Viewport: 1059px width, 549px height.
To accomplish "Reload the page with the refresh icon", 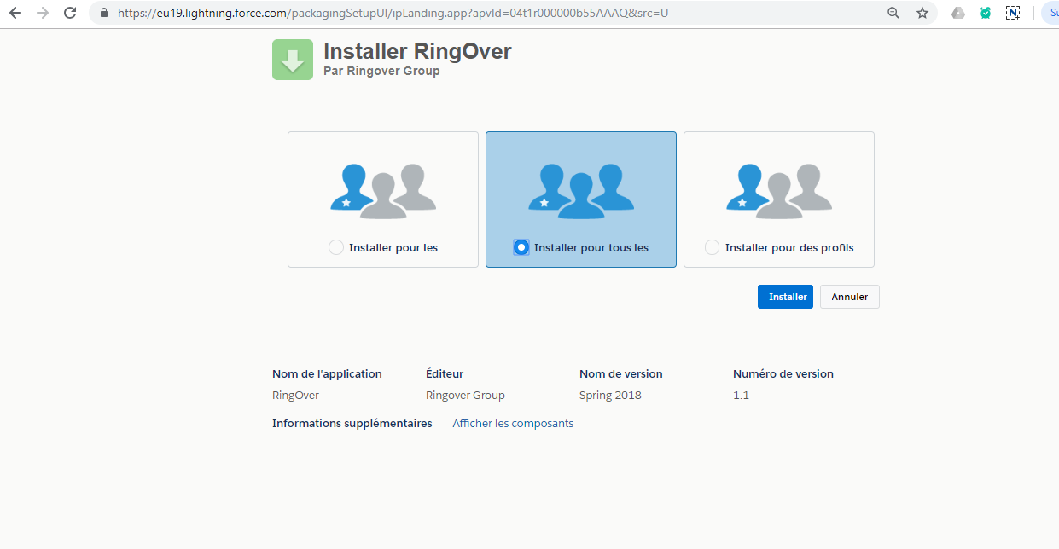I will (71, 13).
